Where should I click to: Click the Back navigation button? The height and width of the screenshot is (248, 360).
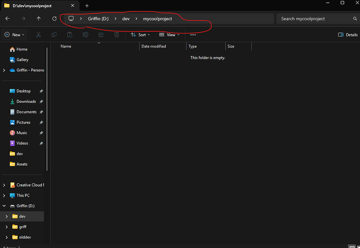pyautogui.click(x=7, y=18)
